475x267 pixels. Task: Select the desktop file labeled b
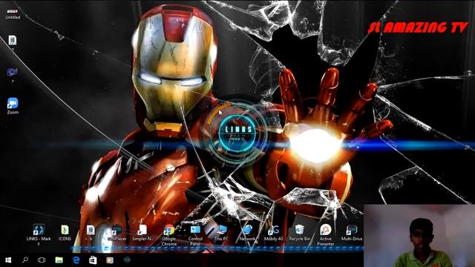point(91,232)
